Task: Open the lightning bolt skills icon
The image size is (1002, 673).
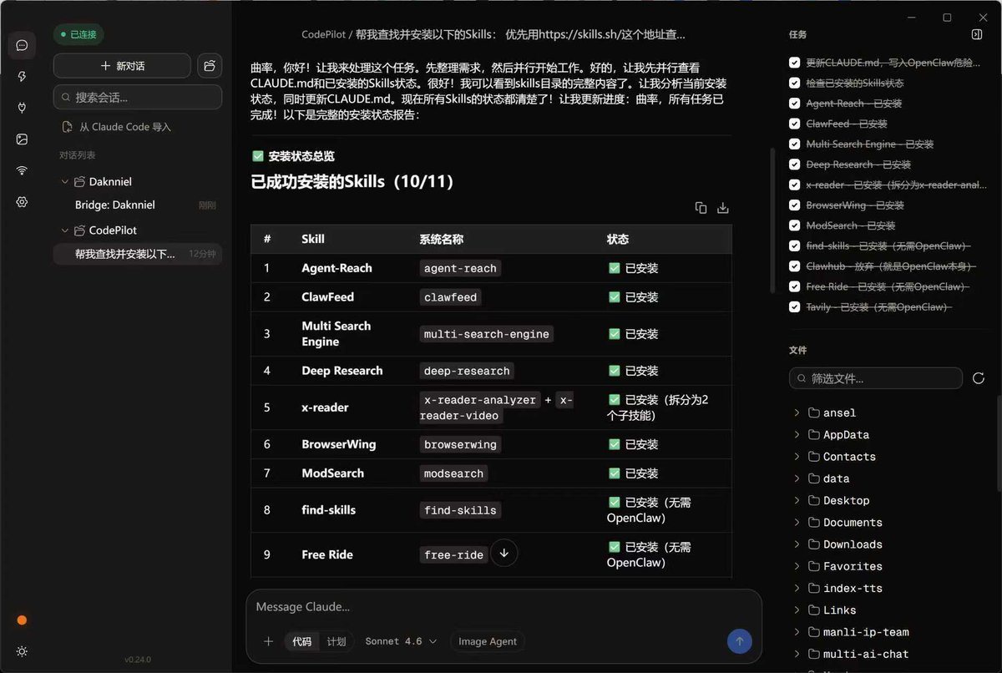Action: 22,76
